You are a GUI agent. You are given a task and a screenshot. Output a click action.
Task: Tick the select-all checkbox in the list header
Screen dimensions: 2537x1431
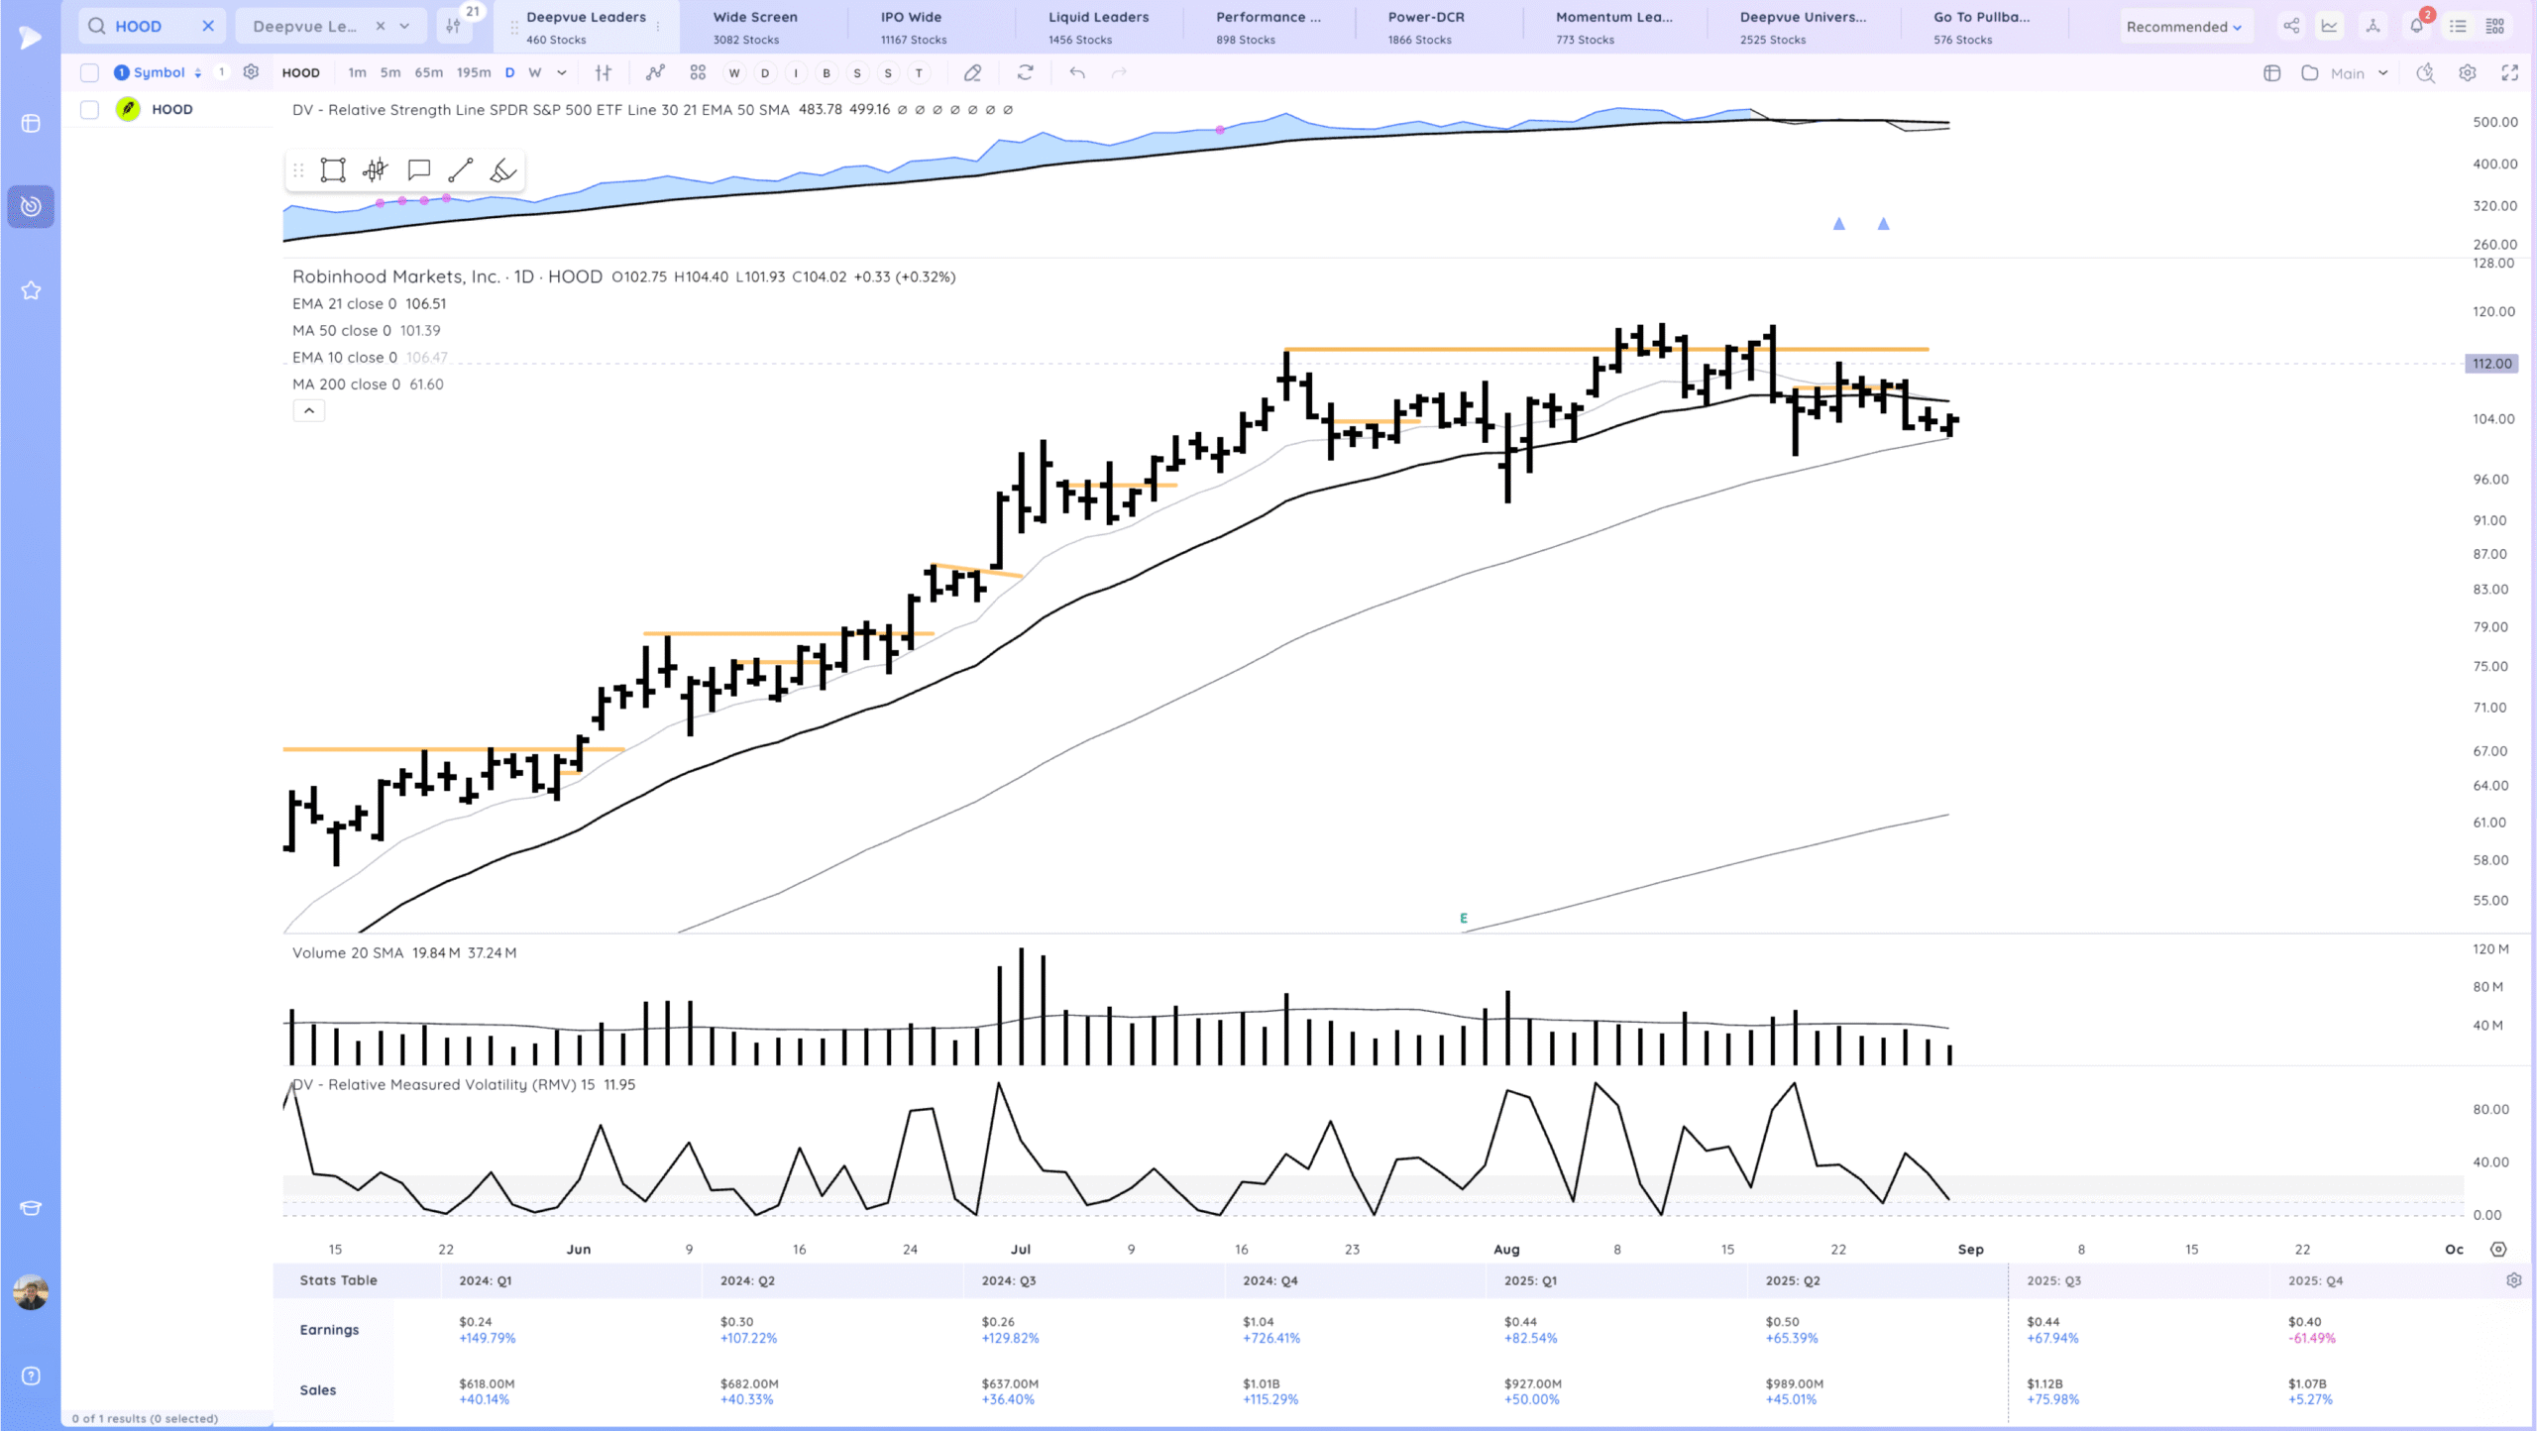pos(89,72)
